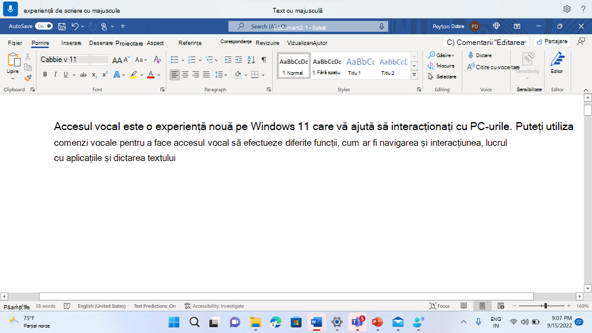Click Focus mode in status bar
This screenshot has height=333, width=592.
[x=440, y=306]
